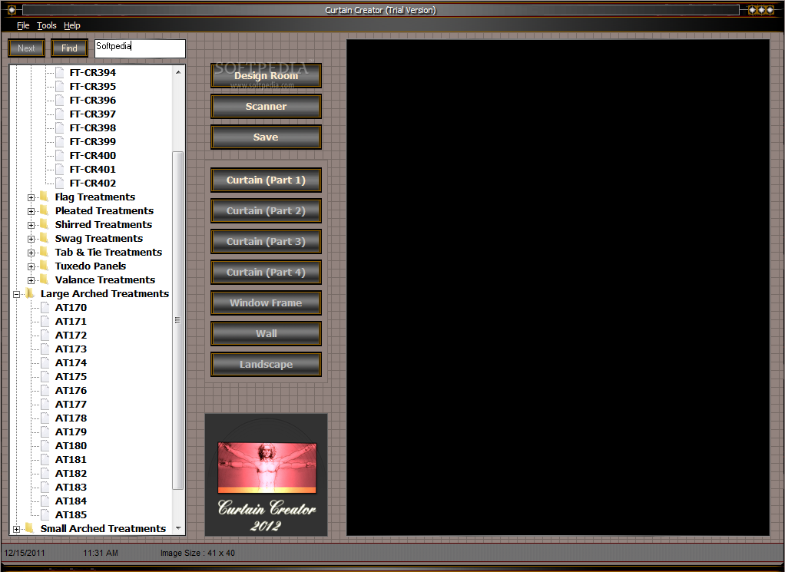This screenshot has width=785, height=572.
Task: Click the file icon next to AT175
Action: click(x=45, y=376)
